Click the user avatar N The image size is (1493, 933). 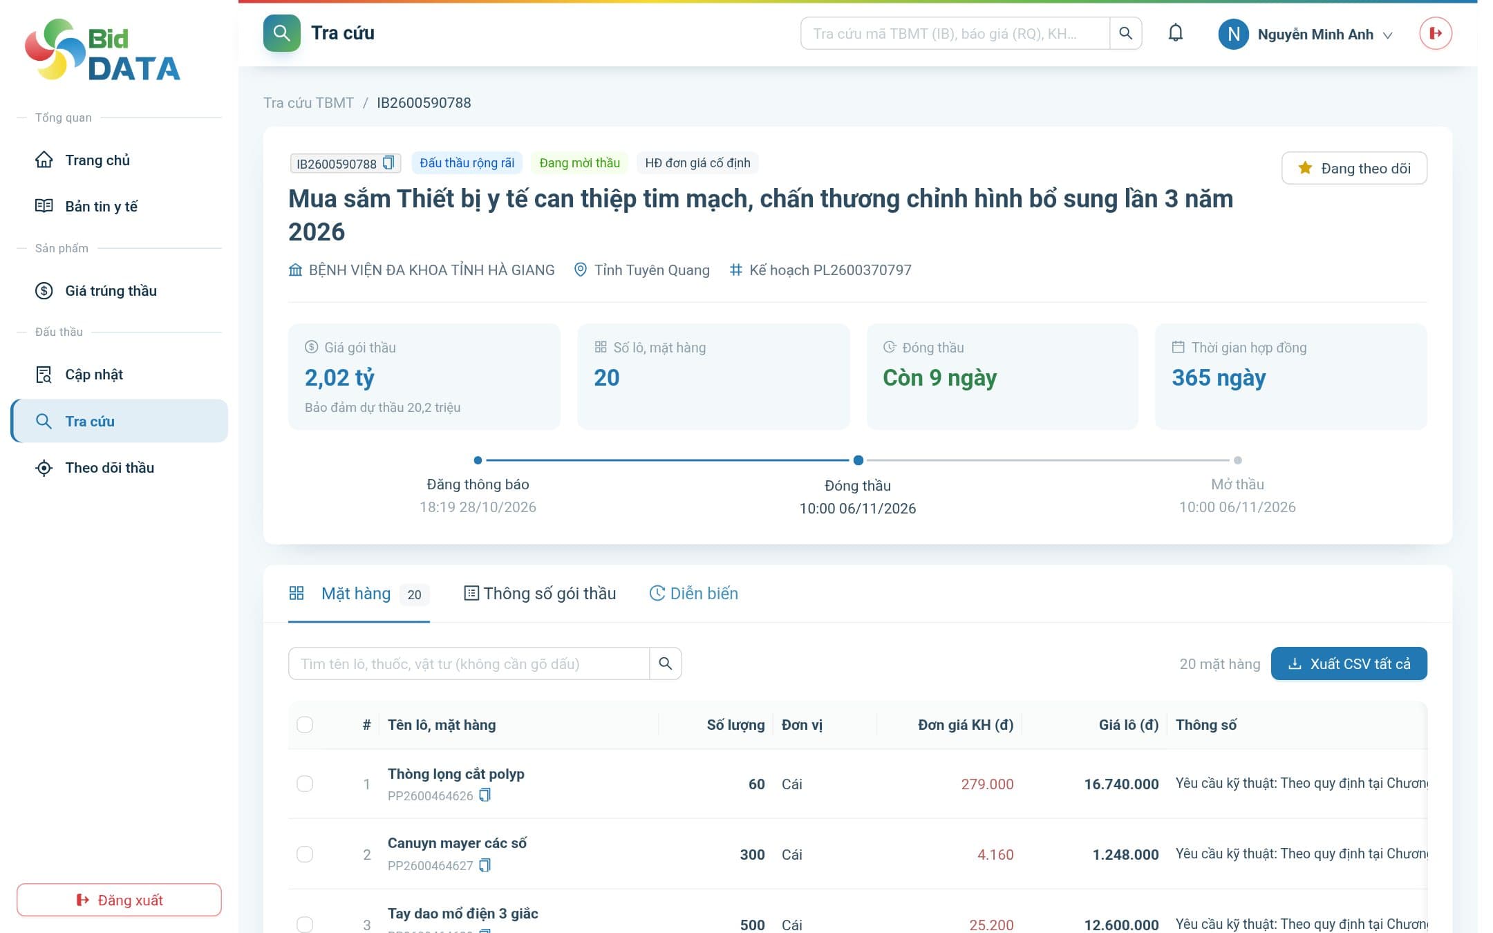click(1234, 34)
